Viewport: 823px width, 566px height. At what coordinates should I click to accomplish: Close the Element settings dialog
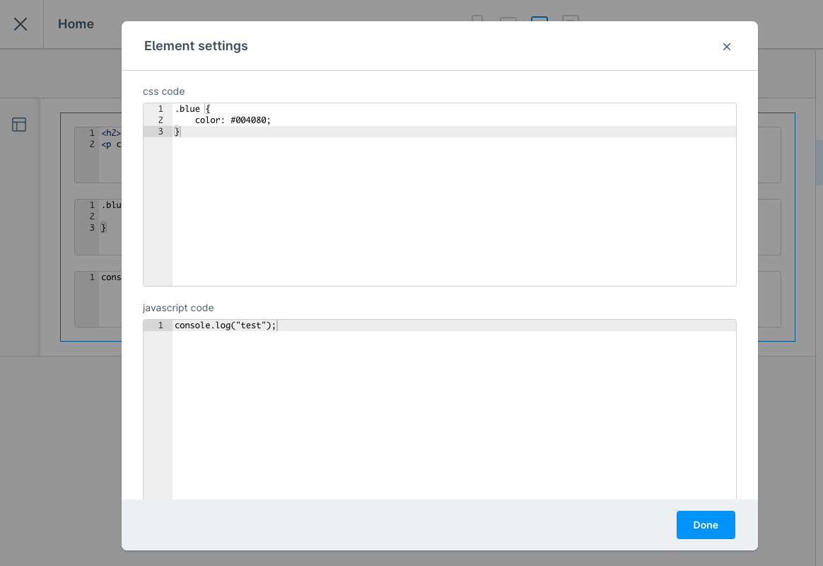tap(726, 47)
